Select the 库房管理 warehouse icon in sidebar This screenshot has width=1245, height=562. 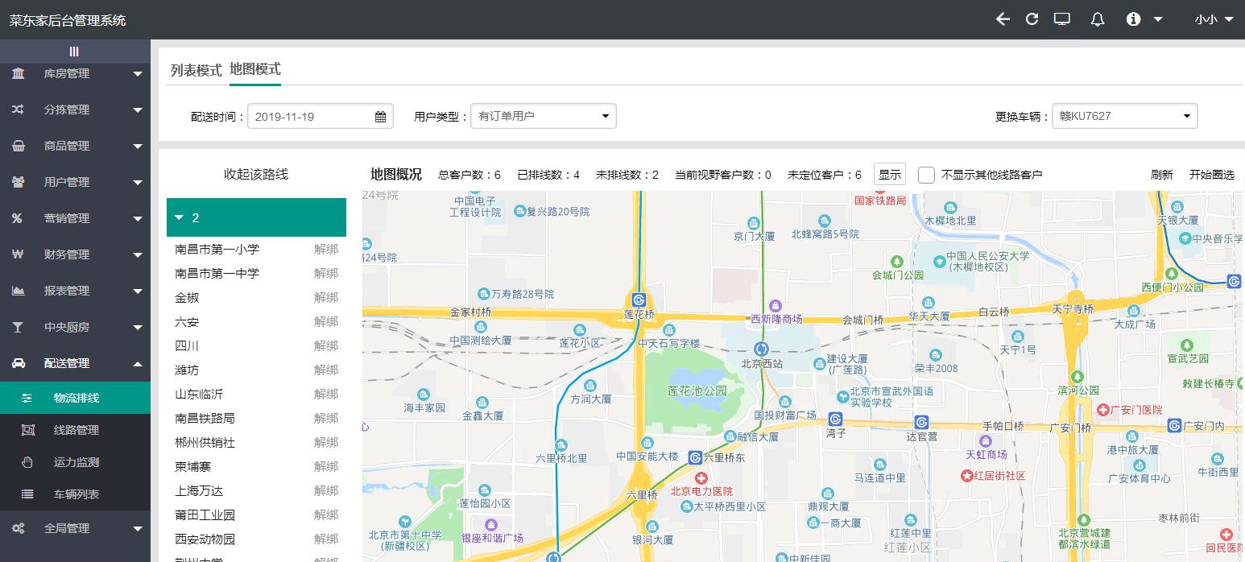[18, 73]
